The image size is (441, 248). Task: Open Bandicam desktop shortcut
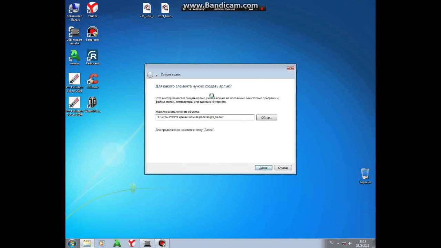pos(92,34)
